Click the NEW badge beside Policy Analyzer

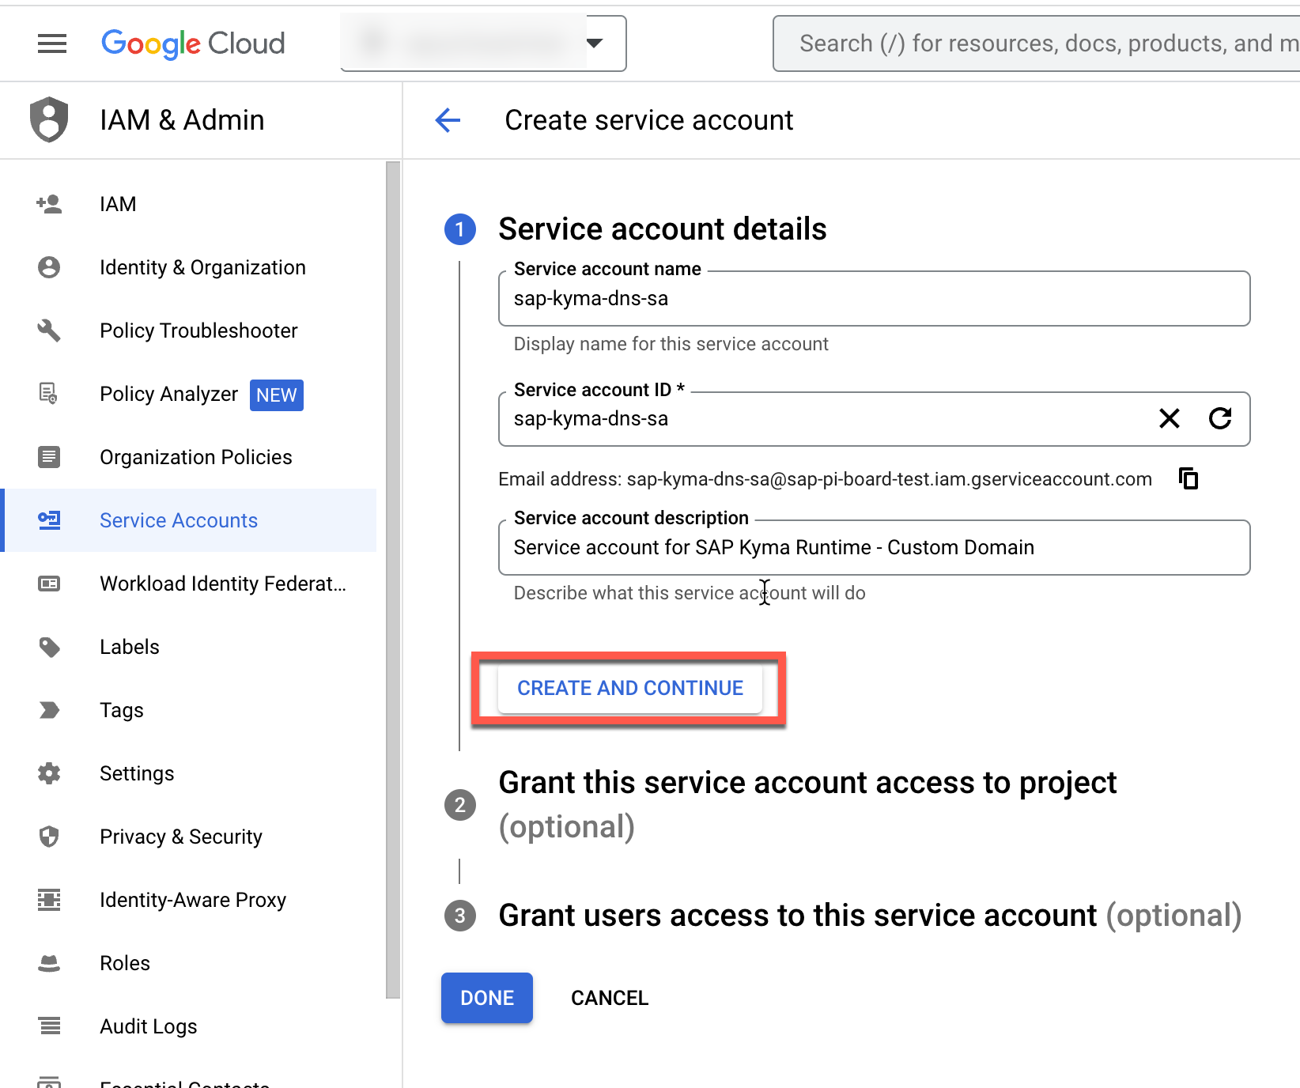pos(277,395)
